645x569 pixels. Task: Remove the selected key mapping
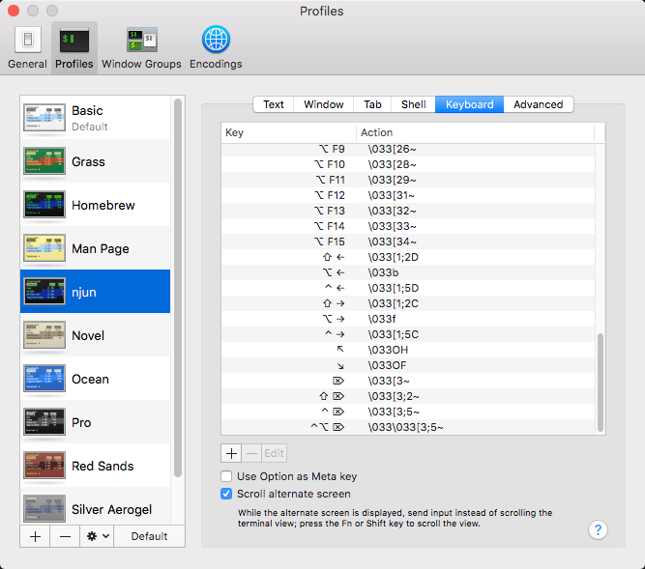pyautogui.click(x=251, y=453)
